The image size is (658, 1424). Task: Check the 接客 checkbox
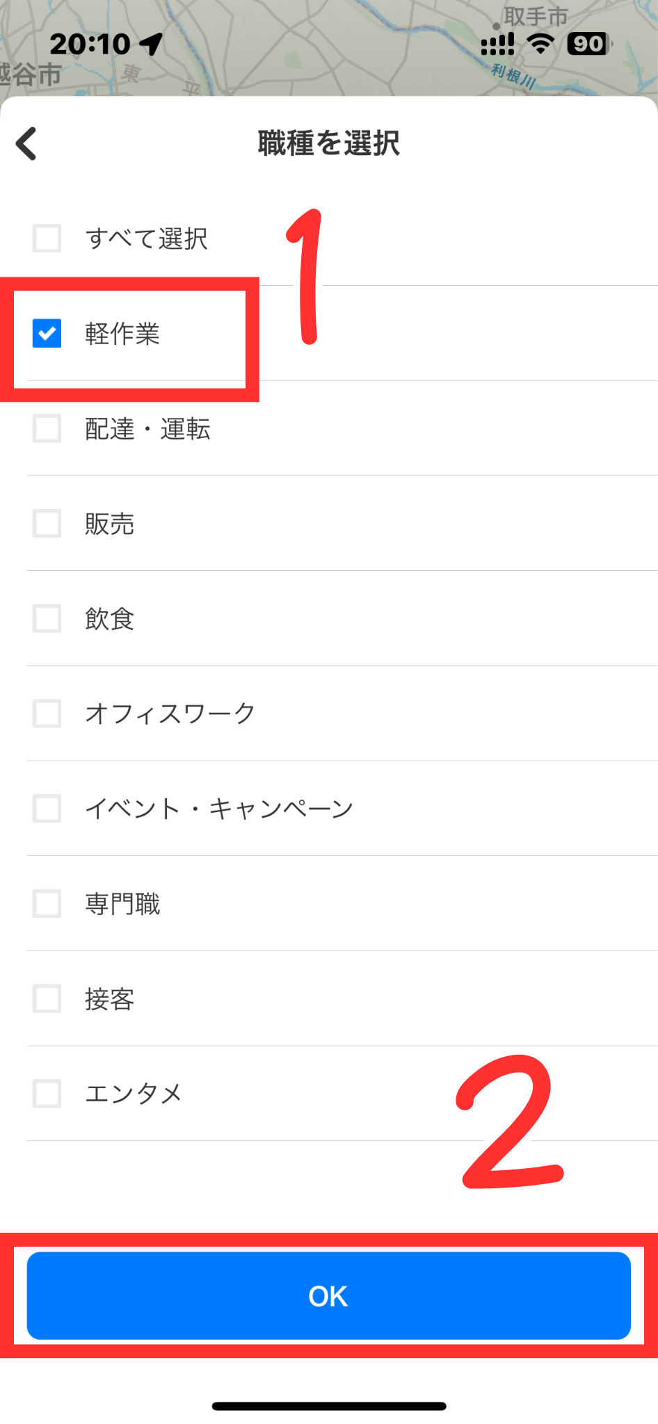click(47, 998)
